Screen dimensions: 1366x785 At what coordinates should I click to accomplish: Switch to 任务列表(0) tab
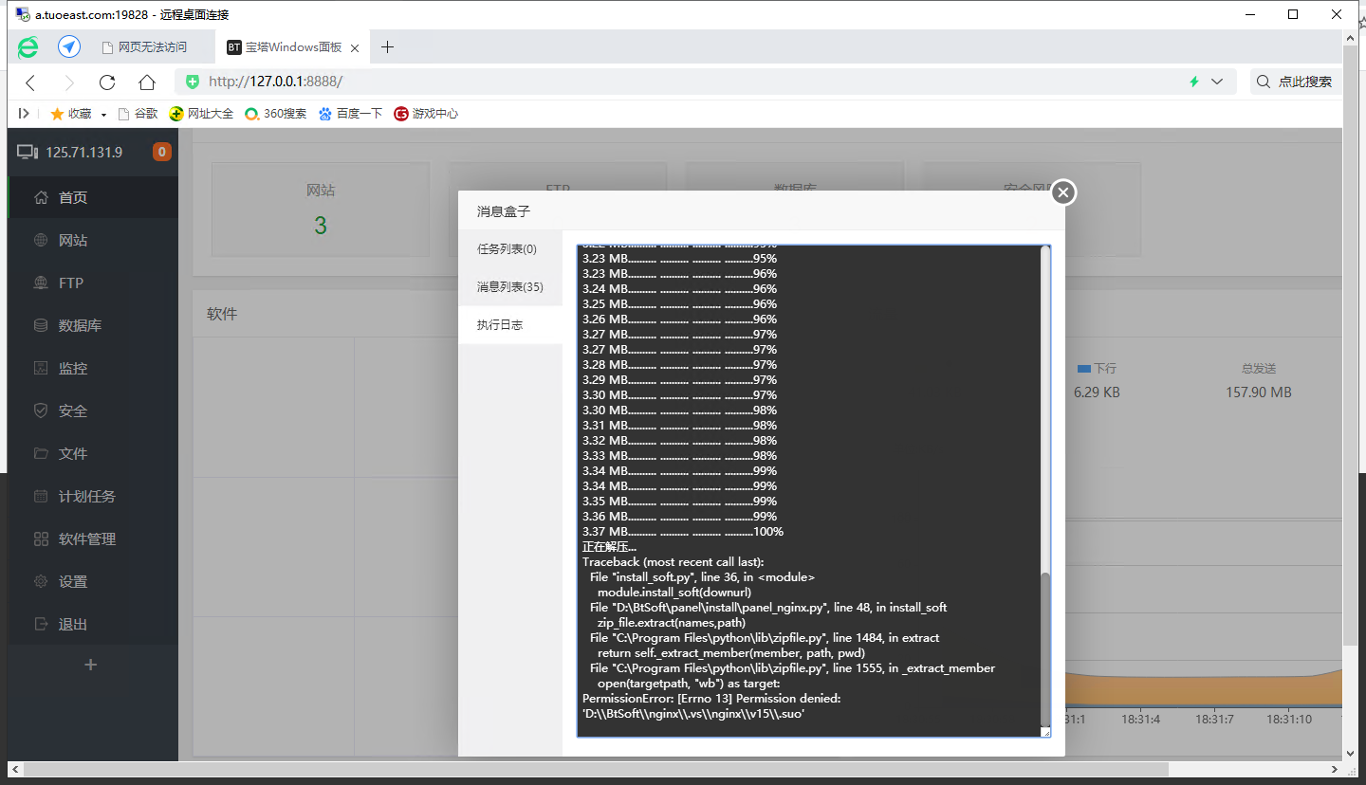pos(510,249)
